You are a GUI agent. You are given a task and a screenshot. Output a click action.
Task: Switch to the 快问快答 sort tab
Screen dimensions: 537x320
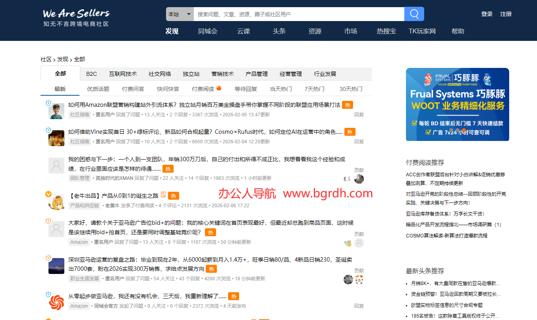(x=168, y=89)
